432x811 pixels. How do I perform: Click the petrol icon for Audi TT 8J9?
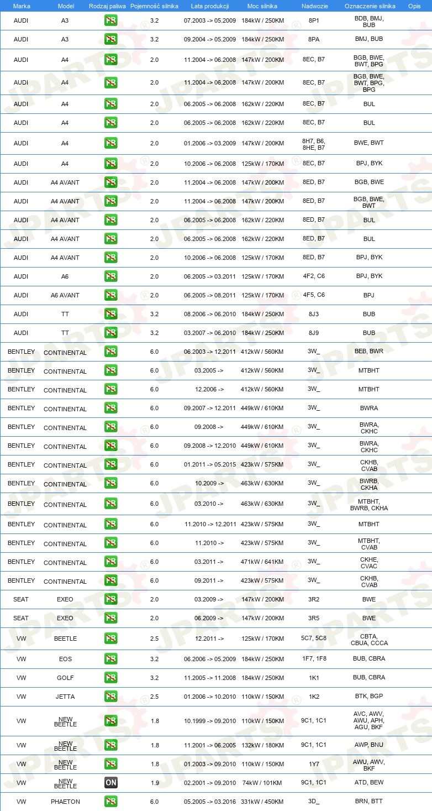(x=110, y=333)
